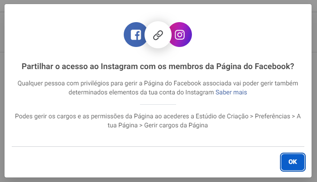Screen dimensions: 317x182
Task: Click the Instagram logo icon
Action: (180, 35)
